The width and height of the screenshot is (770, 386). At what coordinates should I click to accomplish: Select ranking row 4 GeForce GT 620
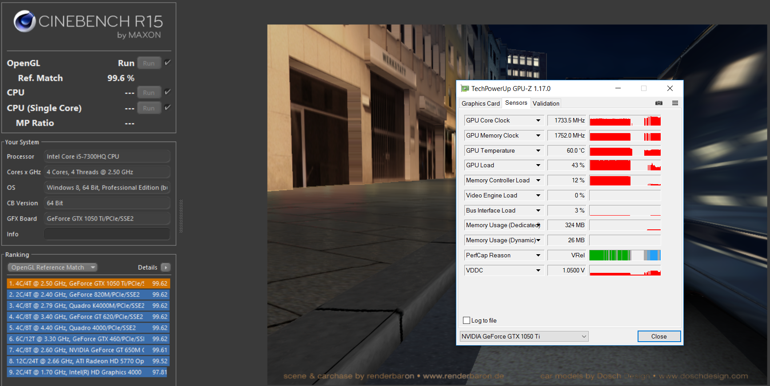(x=88, y=317)
